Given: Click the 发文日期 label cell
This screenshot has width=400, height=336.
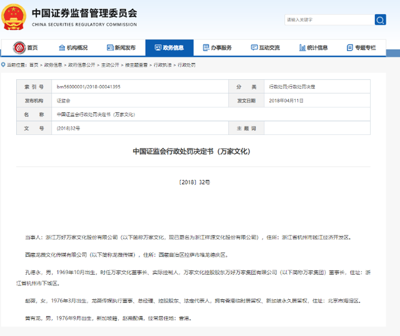Looking at the screenshot, I should point(246,101).
